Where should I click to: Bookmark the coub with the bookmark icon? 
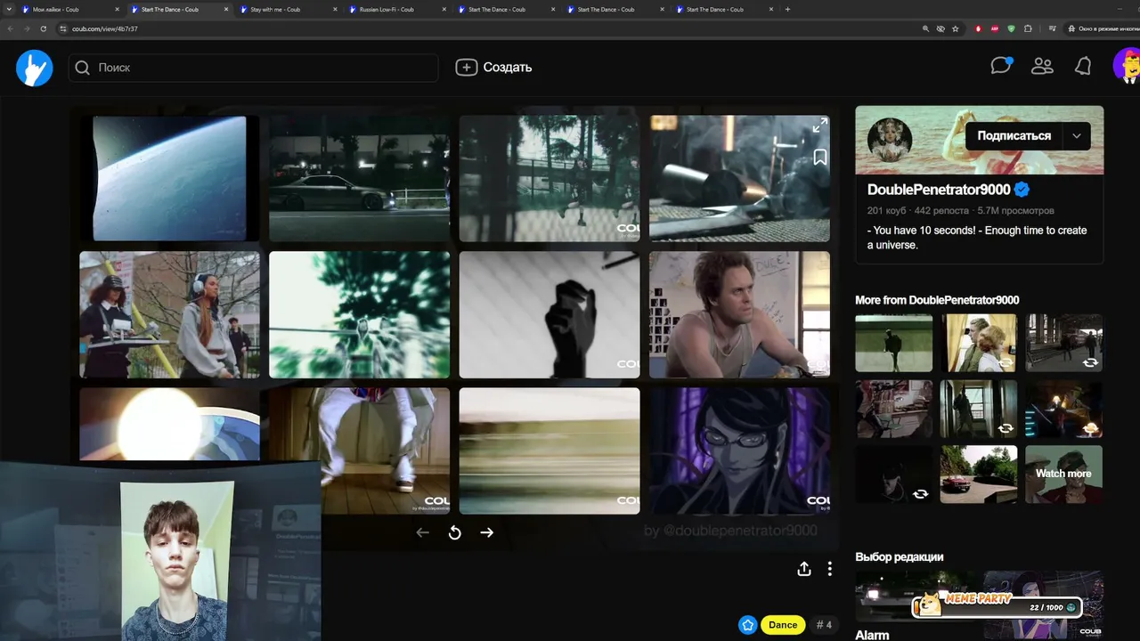tap(820, 158)
